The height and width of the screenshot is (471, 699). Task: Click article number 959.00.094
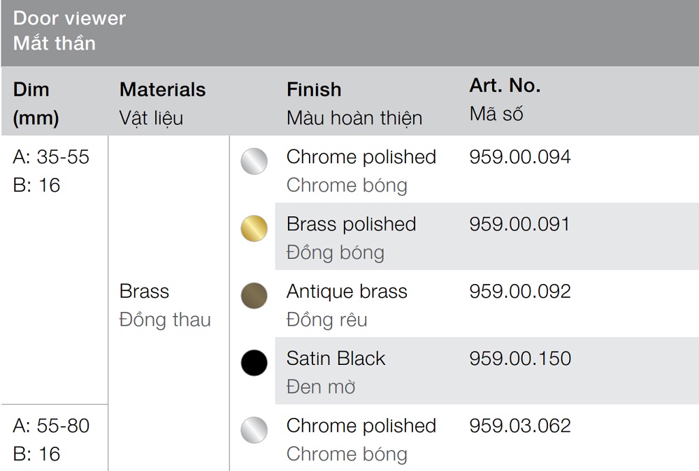520,157
